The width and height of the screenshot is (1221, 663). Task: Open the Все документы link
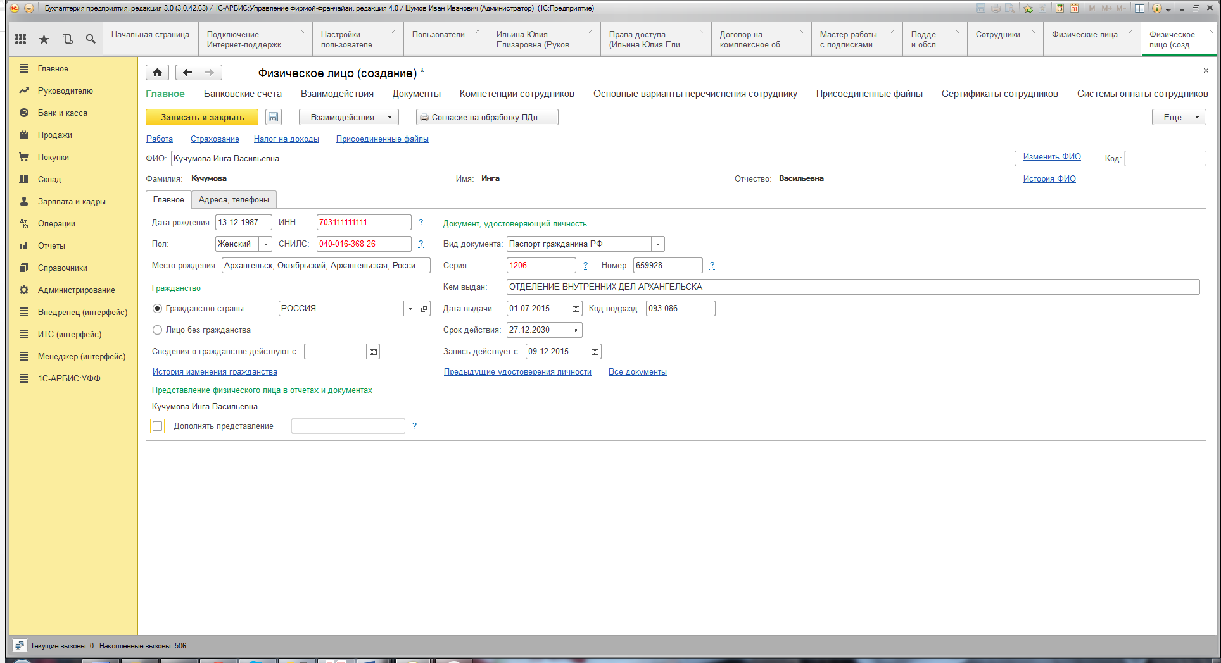tap(638, 372)
